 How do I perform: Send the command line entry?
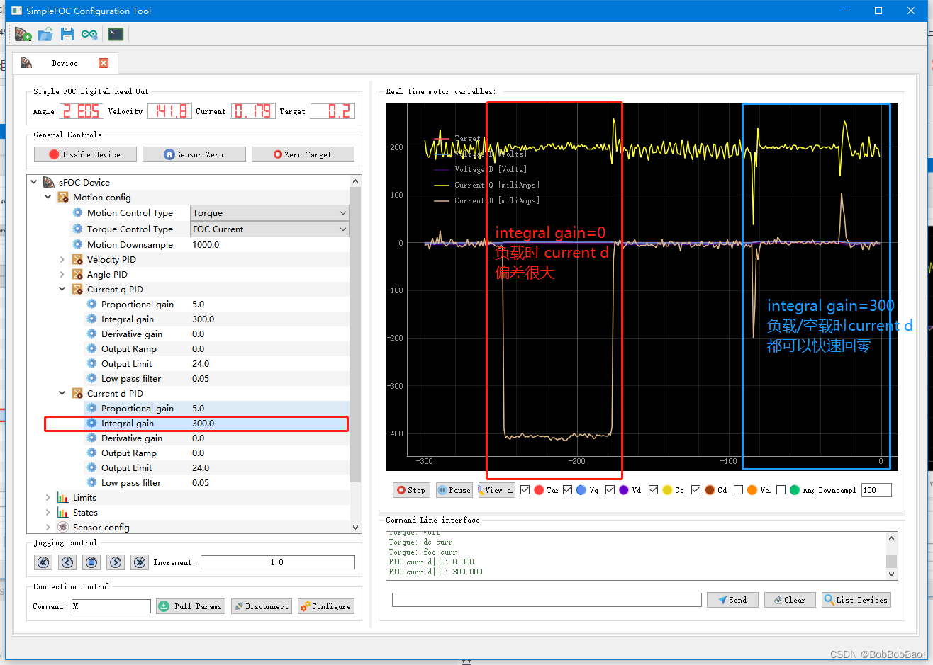(x=732, y=600)
